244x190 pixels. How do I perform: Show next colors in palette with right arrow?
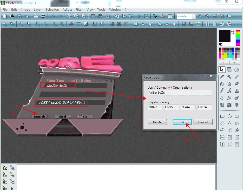(234, 63)
